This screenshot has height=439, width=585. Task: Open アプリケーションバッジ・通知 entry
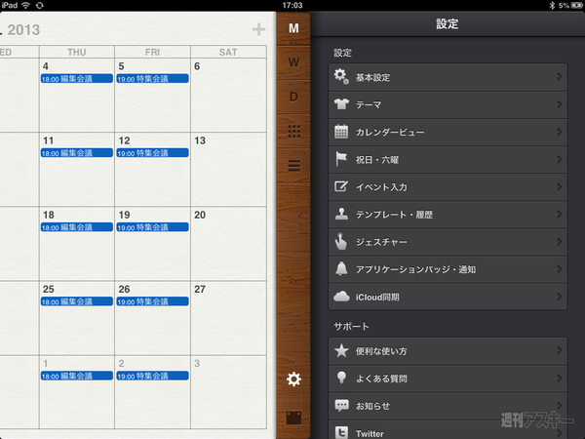(x=448, y=269)
